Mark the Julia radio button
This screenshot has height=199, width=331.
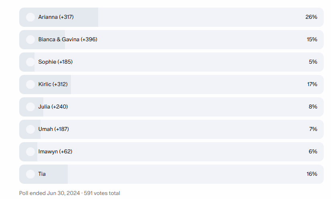click(x=30, y=107)
